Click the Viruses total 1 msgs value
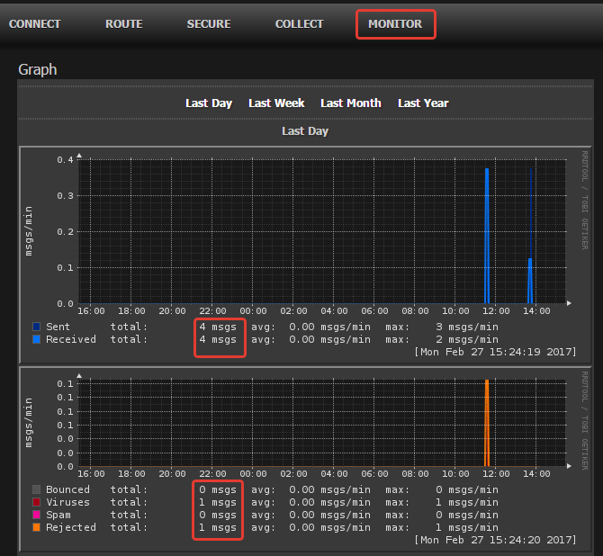Viewport: 603px width, 556px height. (218, 502)
